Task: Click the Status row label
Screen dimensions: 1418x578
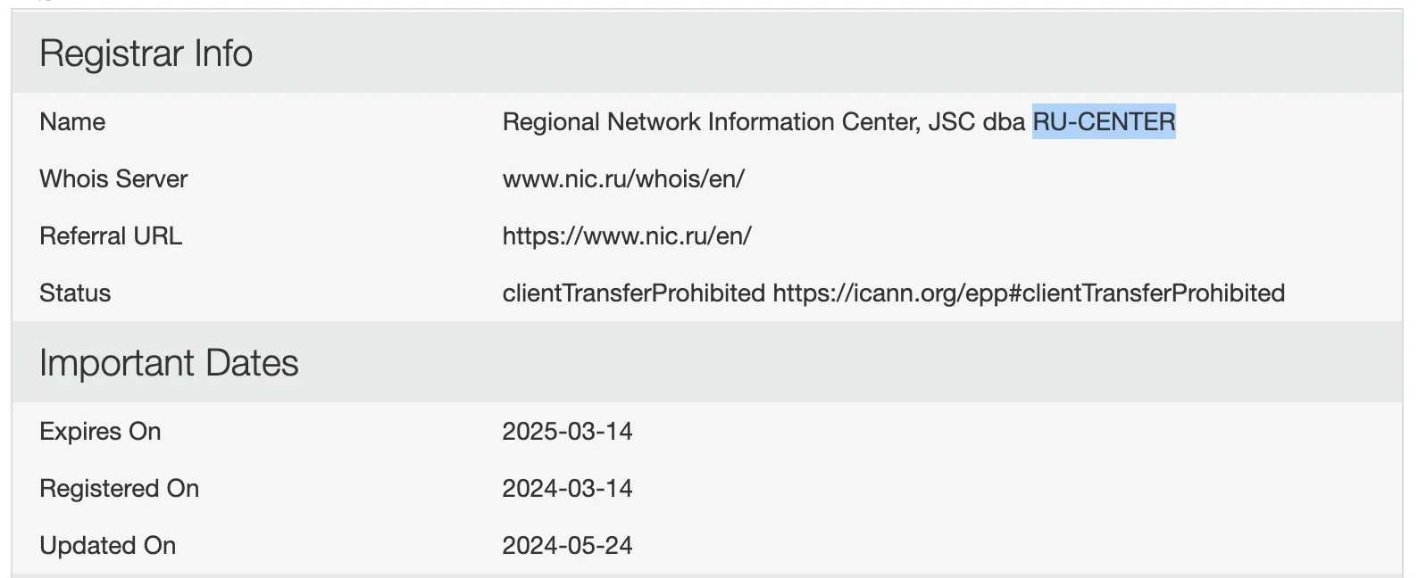Action: click(75, 293)
